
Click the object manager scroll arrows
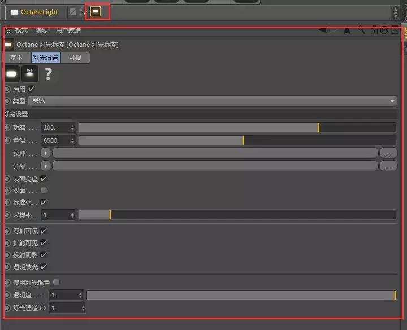click(x=395, y=12)
